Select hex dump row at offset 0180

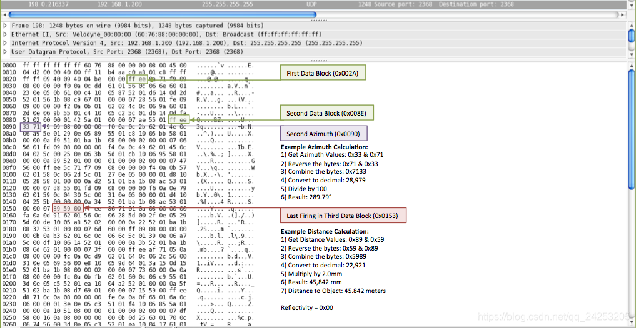128,230
